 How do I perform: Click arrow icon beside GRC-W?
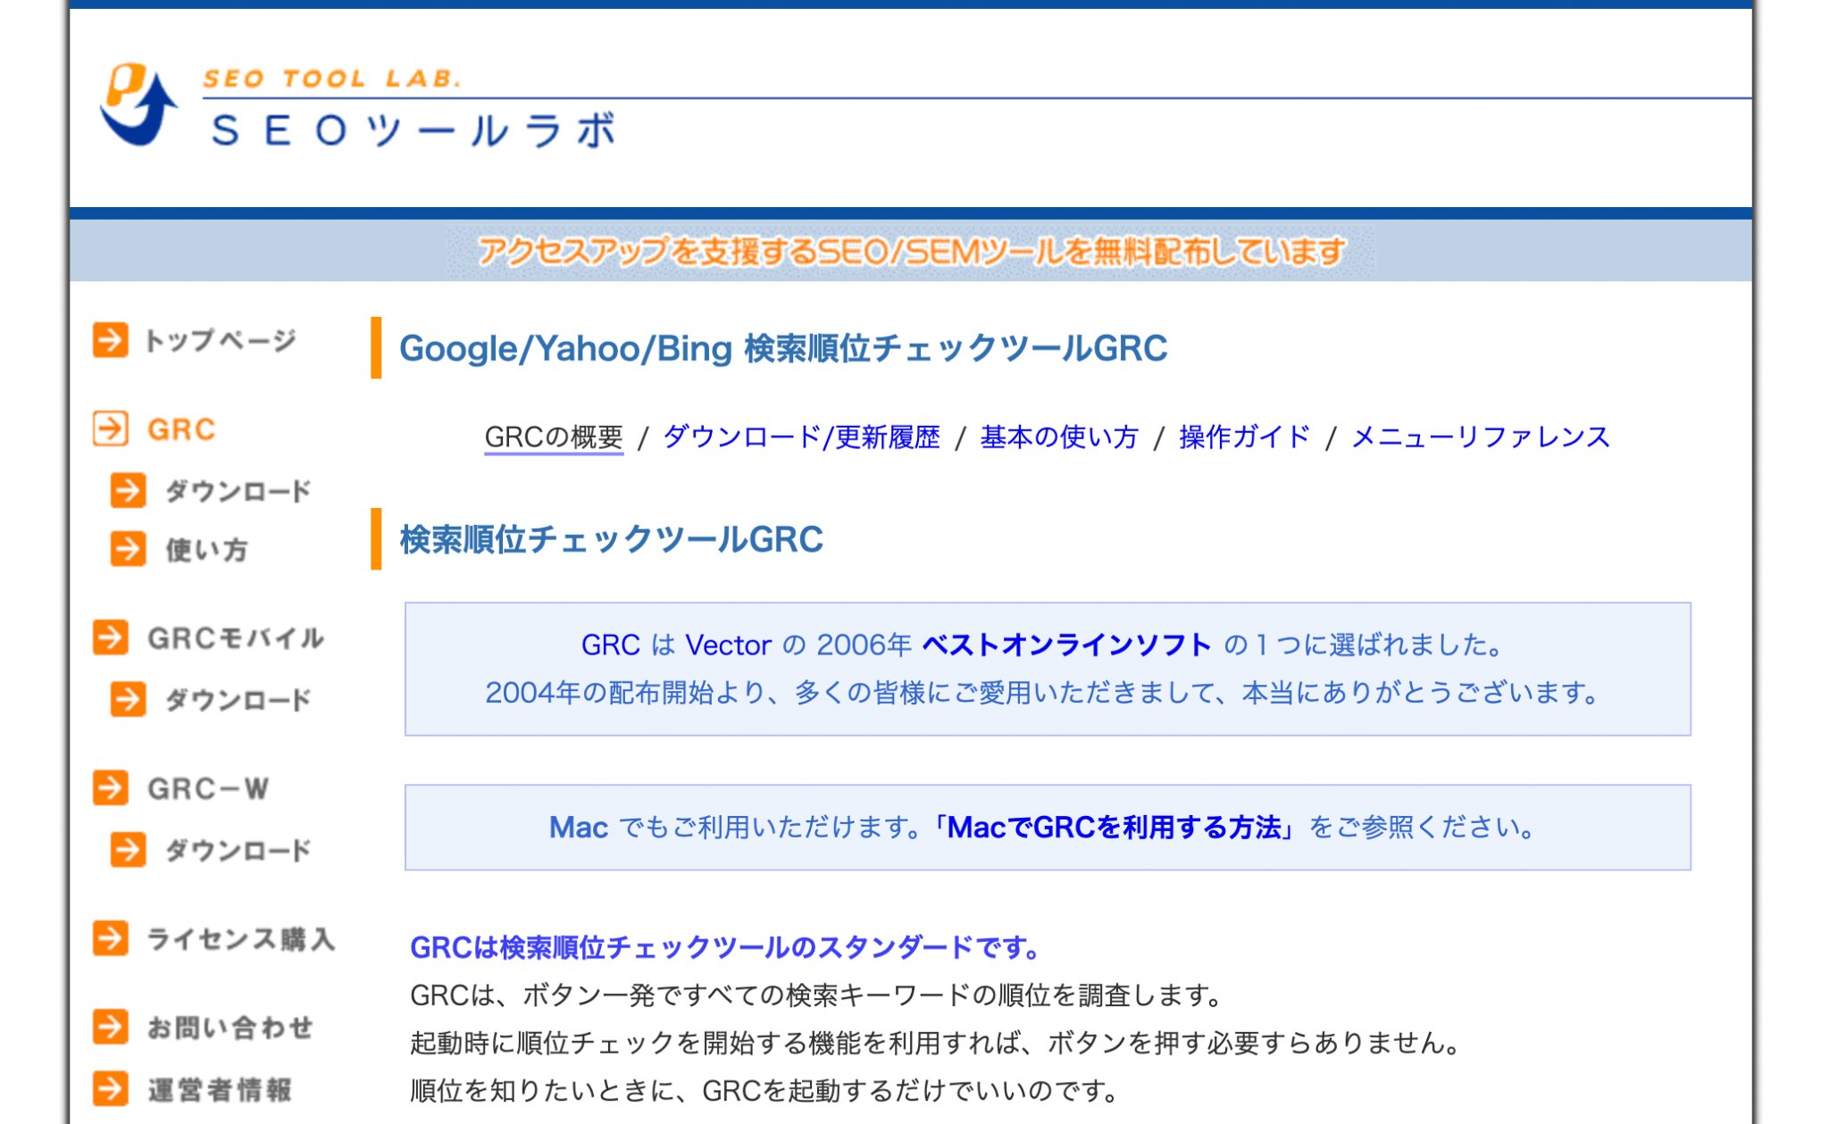point(111,787)
